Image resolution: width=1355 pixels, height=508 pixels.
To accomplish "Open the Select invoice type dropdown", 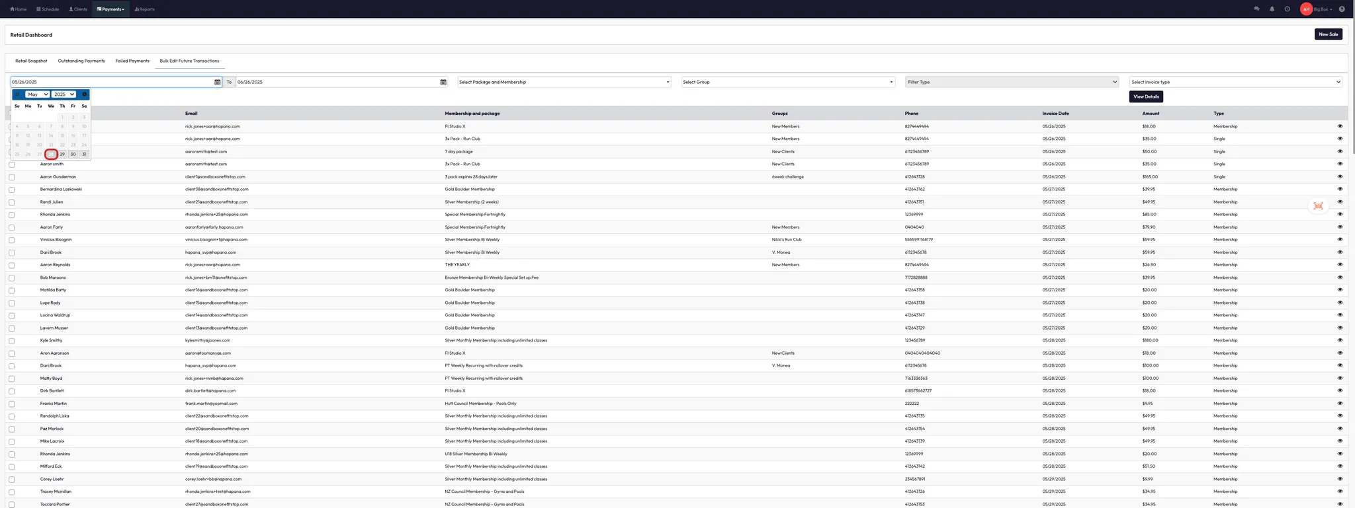I will point(1235,82).
